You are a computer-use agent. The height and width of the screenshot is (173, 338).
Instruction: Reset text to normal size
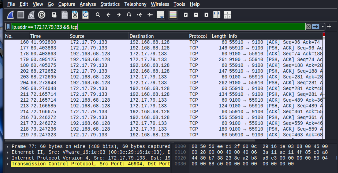[x=206, y=15]
